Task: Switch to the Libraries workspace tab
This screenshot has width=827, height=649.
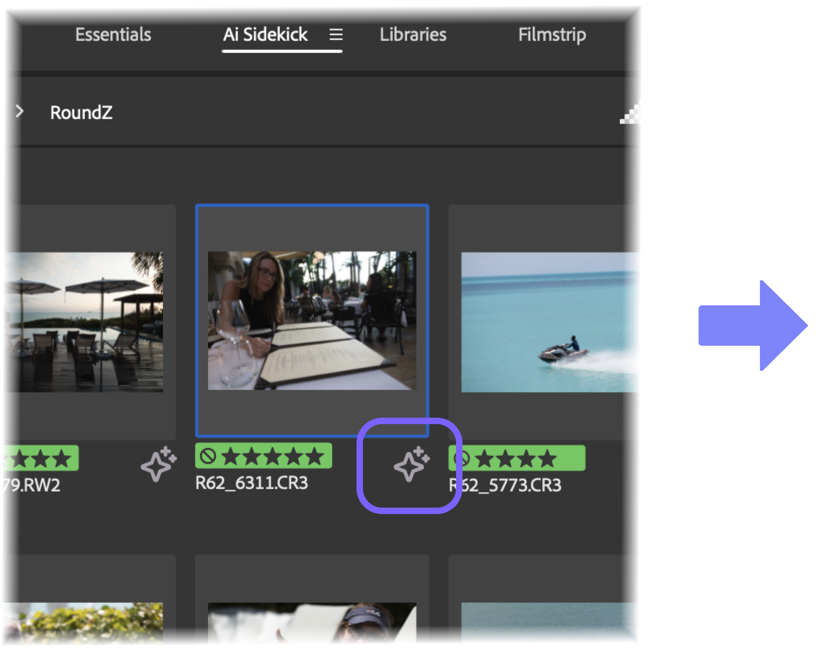Action: (413, 35)
